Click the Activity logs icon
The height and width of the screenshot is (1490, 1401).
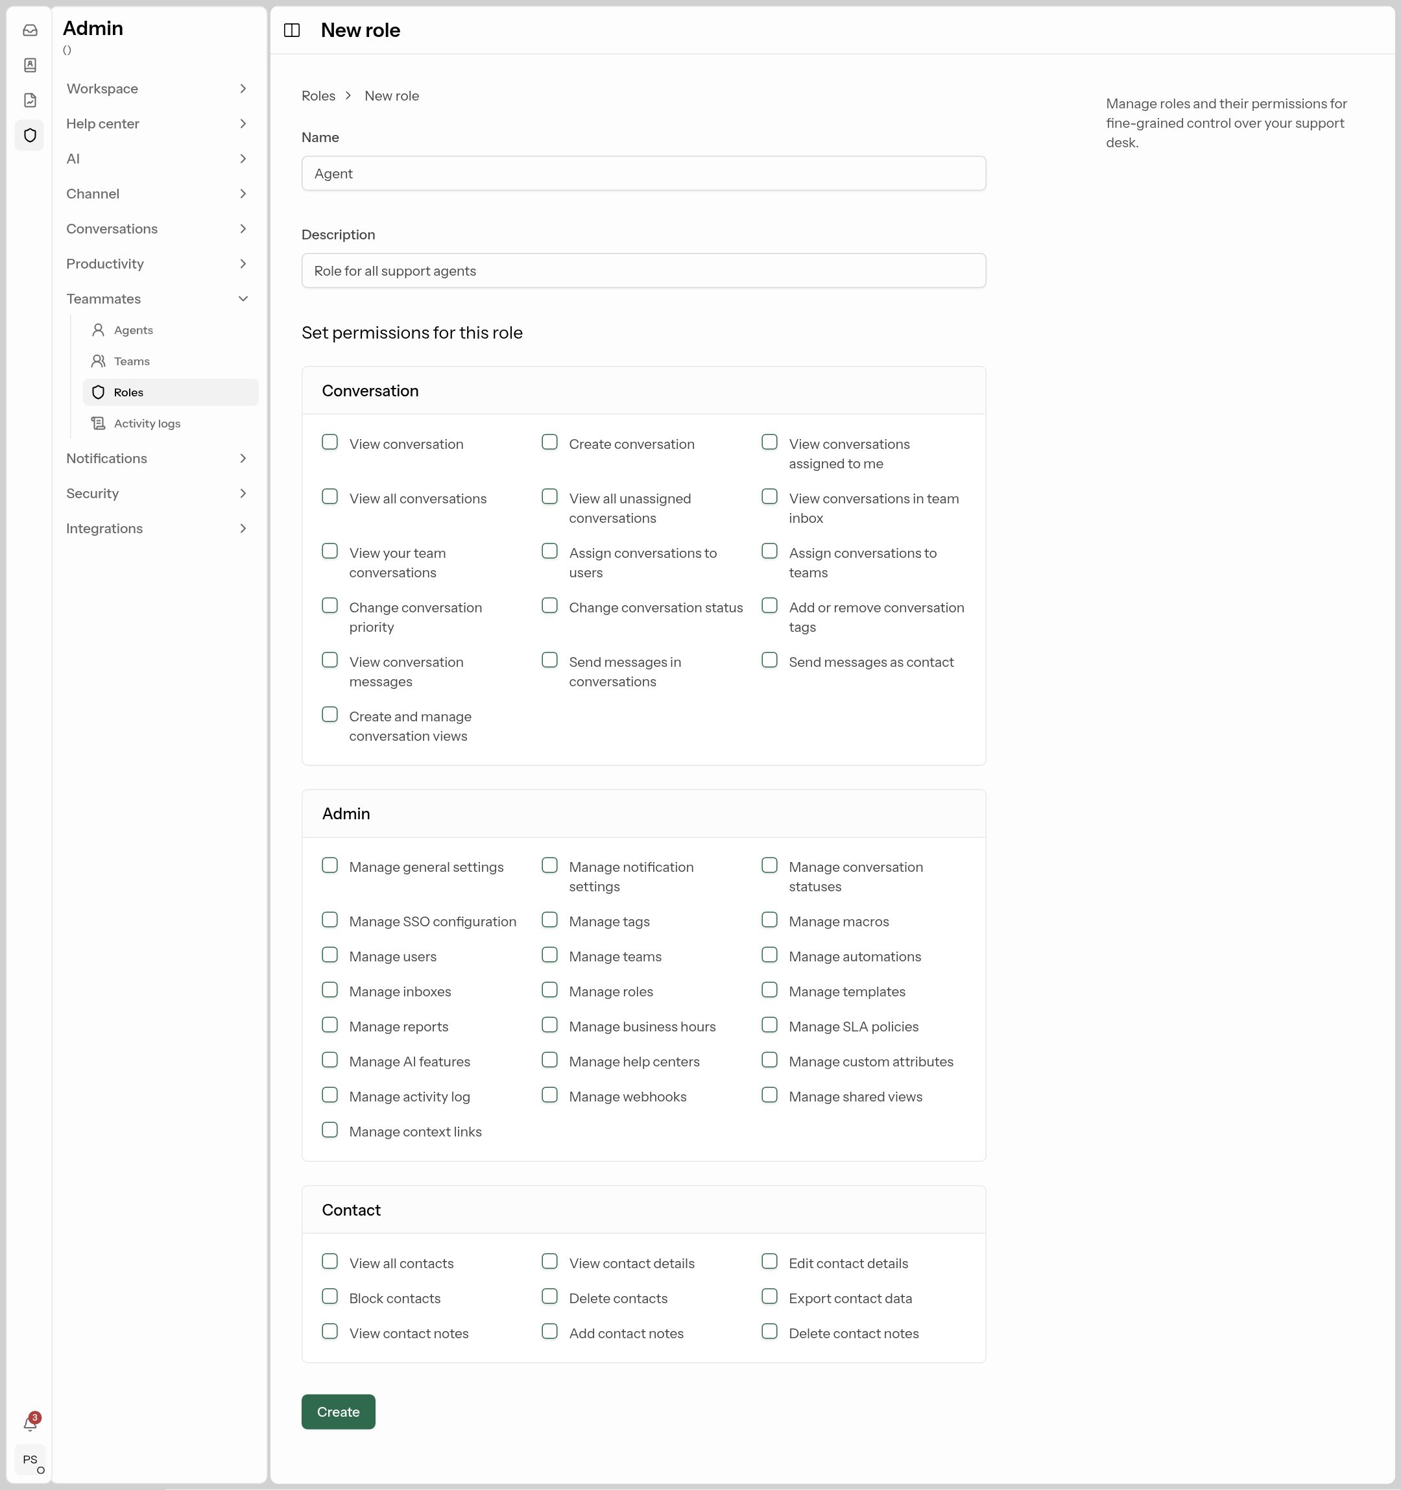point(98,424)
